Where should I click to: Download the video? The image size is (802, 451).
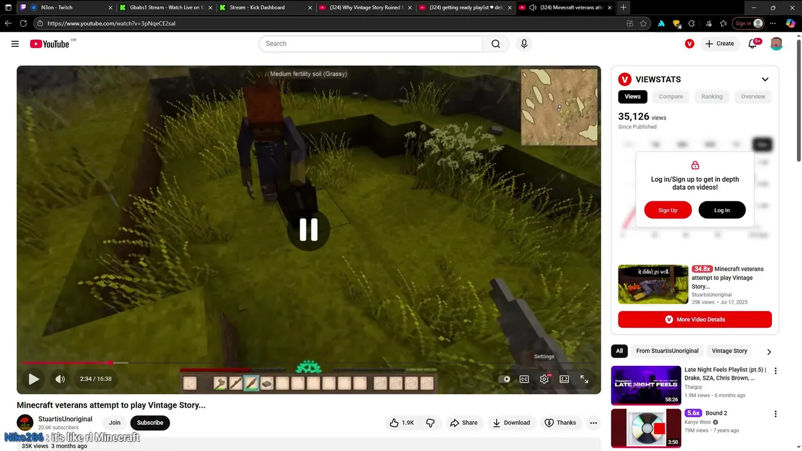[511, 423]
